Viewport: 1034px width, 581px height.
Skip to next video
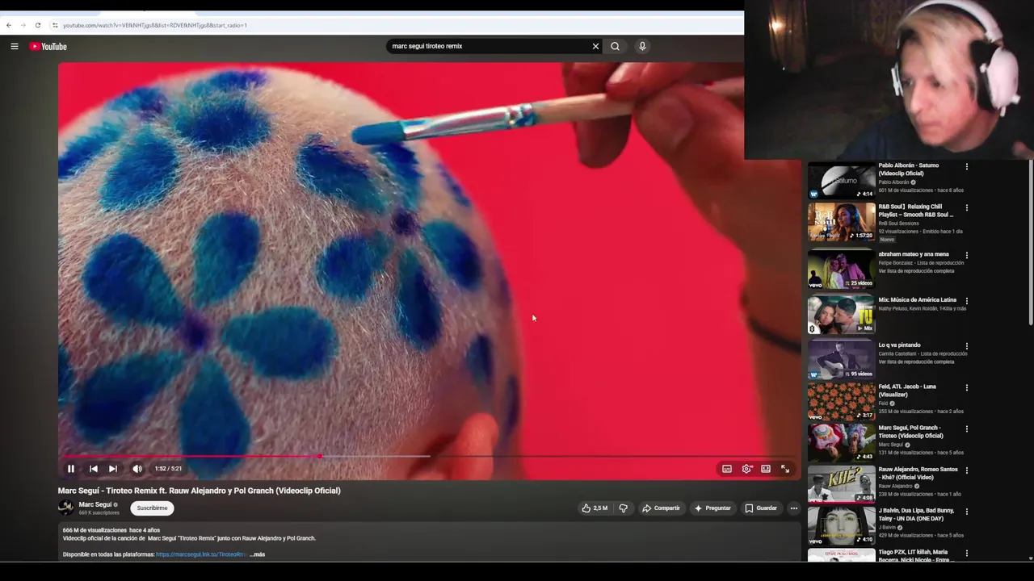[x=113, y=469]
